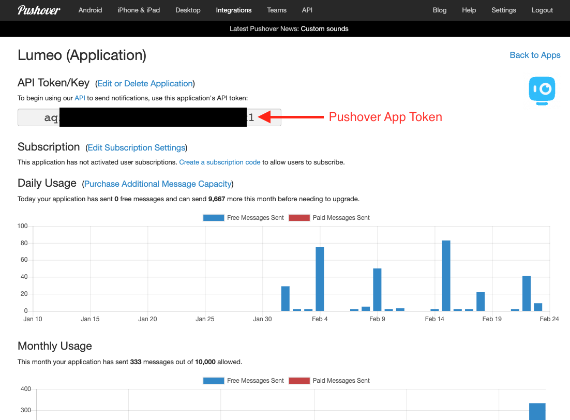Click Edit or Delete Application link
570x420 pixels.
coord(145,84)
